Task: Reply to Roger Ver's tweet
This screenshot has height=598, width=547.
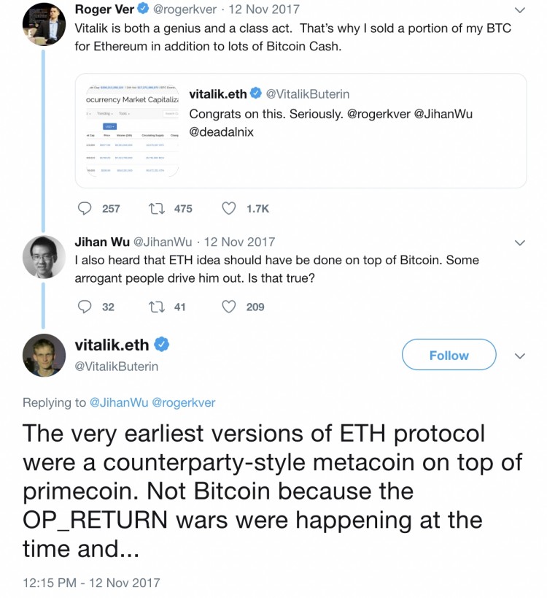Action: coord(84,208)
